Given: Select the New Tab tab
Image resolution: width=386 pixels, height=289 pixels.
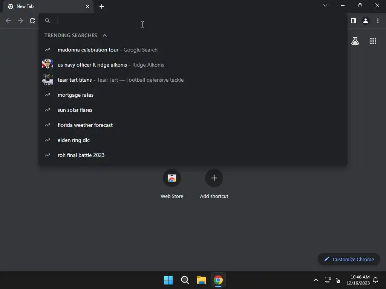Looking at the screenshot, I should tap(48, 6).
